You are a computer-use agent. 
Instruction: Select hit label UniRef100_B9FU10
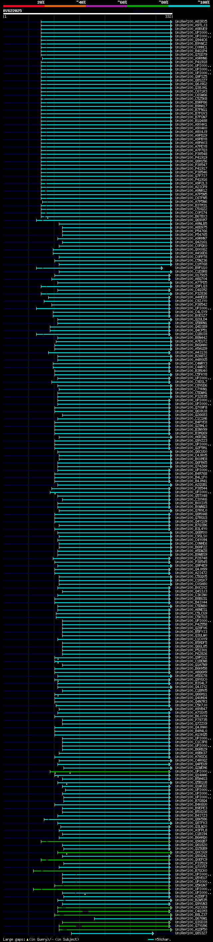tap(191, 268)
